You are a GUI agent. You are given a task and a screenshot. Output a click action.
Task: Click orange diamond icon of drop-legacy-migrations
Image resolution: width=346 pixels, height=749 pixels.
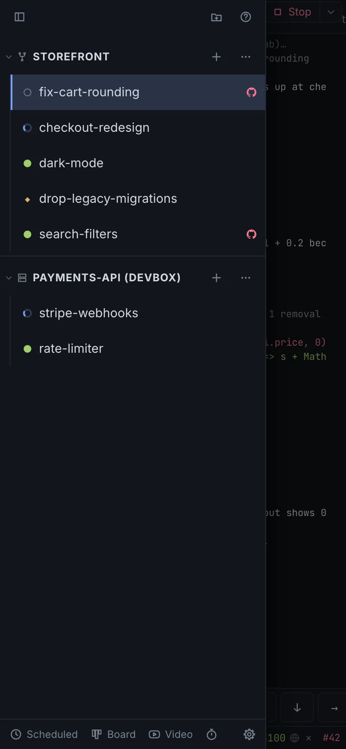point(28,199)
